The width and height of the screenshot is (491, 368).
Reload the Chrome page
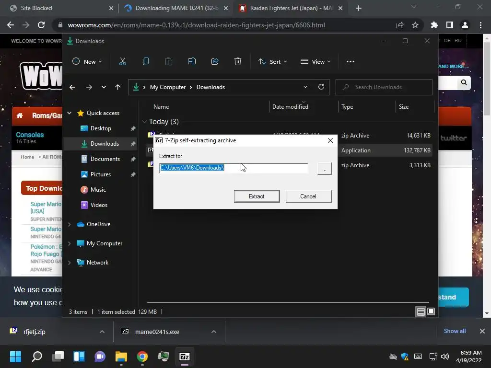pos(41,25)
